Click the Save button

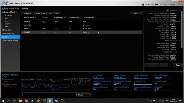[x=178, y=65]
